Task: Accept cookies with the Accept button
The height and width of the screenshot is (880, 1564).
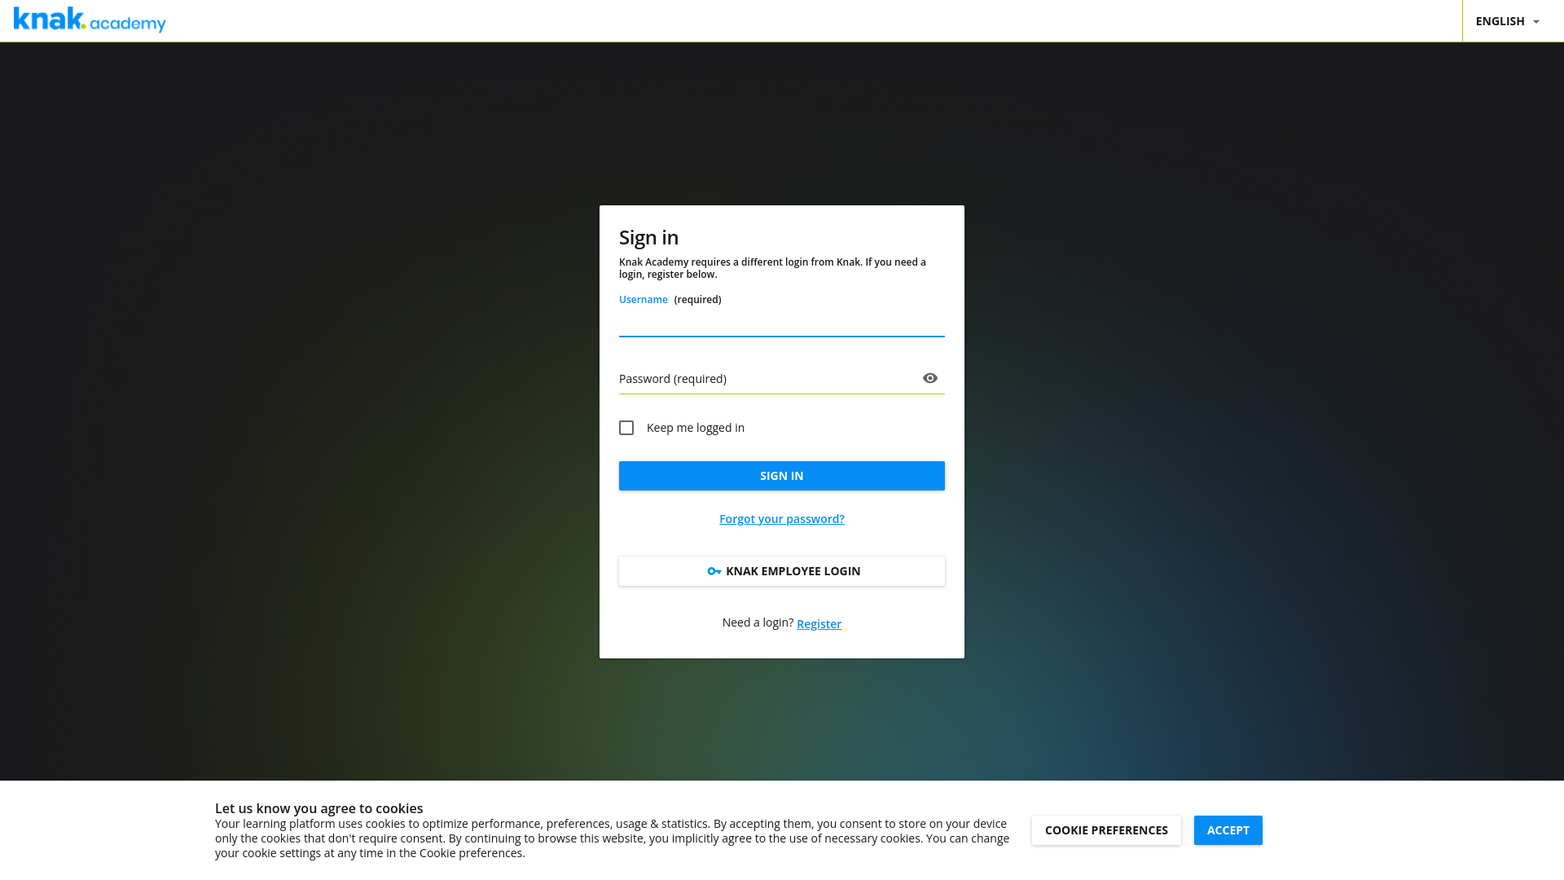Action: (1228, 830)
